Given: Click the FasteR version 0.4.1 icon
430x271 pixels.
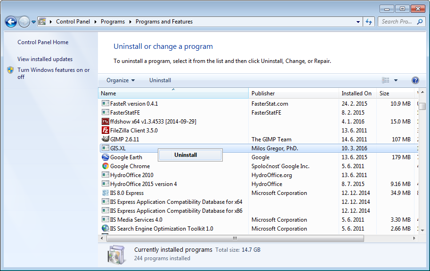Looking at the screenshot, I should tap(105, 103).
